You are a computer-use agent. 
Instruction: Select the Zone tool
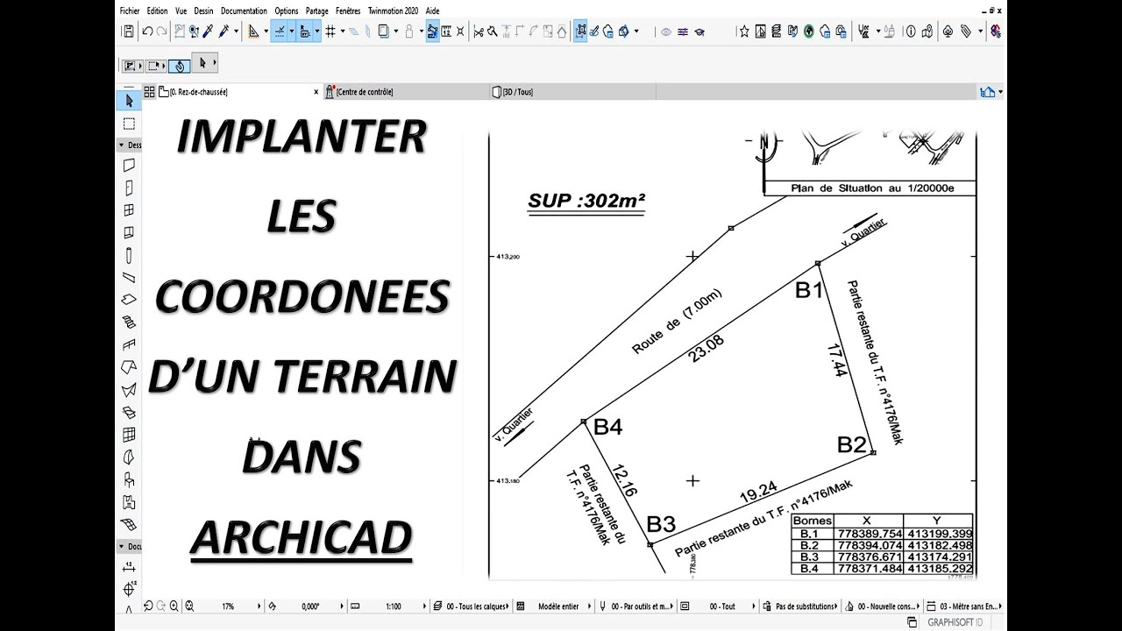[x=129, y=502]
